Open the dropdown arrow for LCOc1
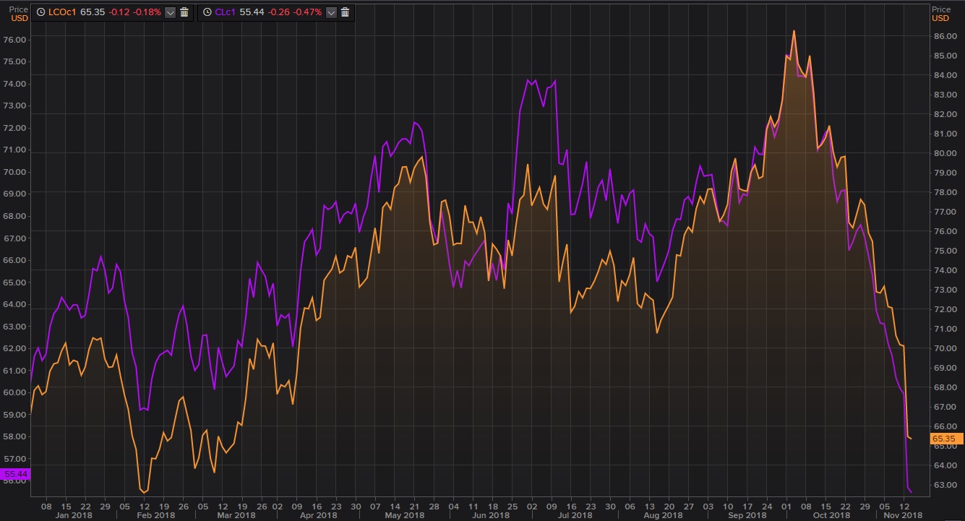This screenshot has height=521, width=965. (x=170, y=12)
